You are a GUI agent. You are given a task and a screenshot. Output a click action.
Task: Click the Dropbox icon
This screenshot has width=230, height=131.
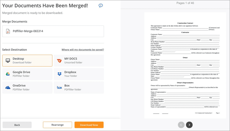(59, 74)
